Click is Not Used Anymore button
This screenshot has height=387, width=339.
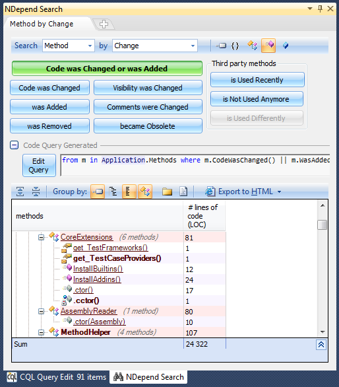click(x=257, y=99)
